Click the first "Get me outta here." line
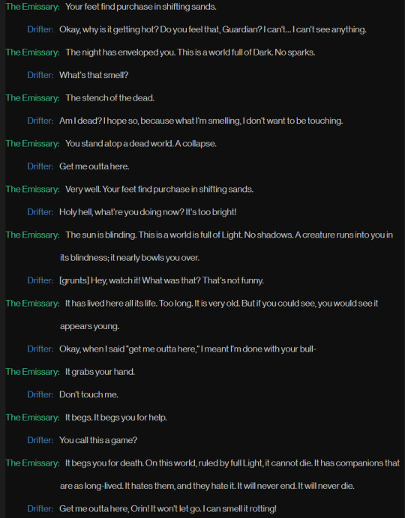The height and width of the screenshot is (518, 405). pyautogui.click(x=94, y=166)
